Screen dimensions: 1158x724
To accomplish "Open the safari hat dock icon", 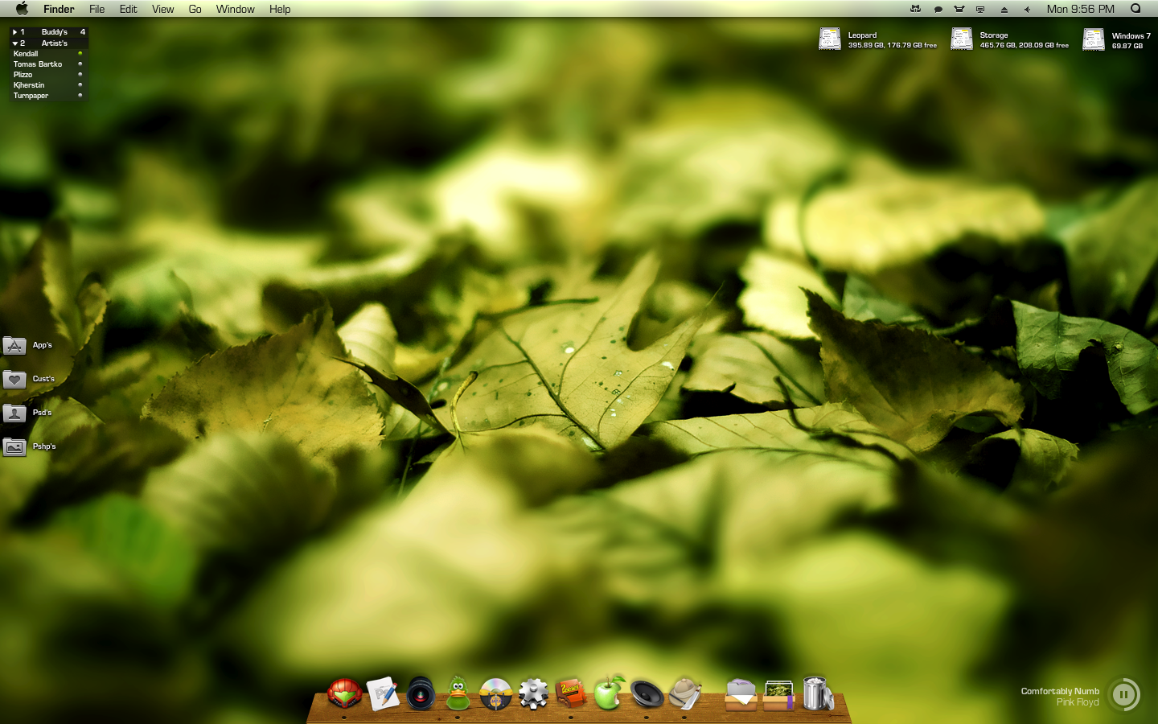I will coord(684,693).
